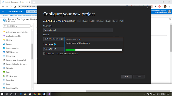Open the Azure portal hamburger menu
The height and width of the screenshot is (96, 172).
(3, 11)
